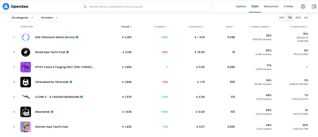Open the Resources menu
The height and width of the screenshot is (137, 318).
point(271,6)
